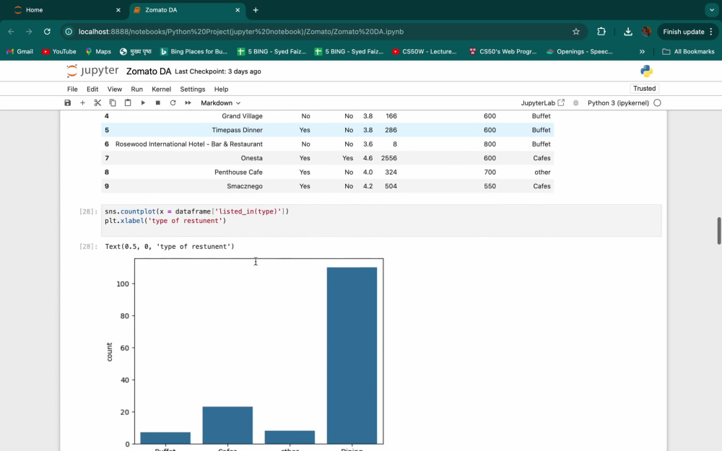
Task: Click the Jupyter logo
Action: [x=92, y=71]
